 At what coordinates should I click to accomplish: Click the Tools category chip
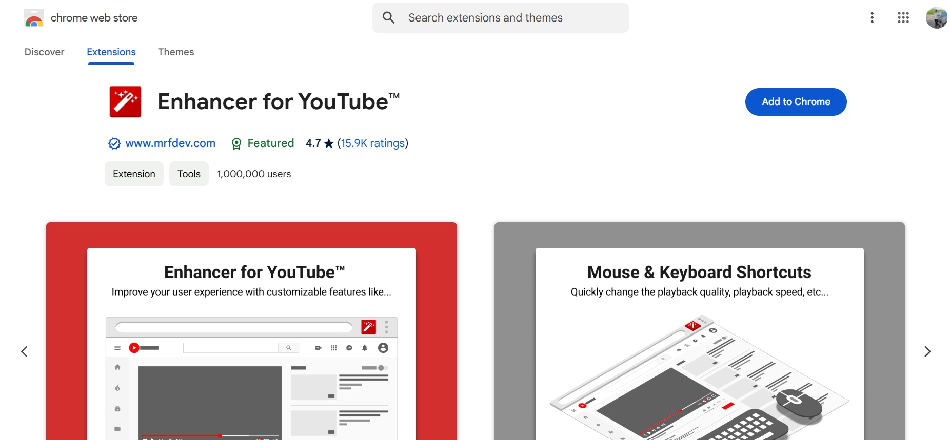(x=189, y=174)
